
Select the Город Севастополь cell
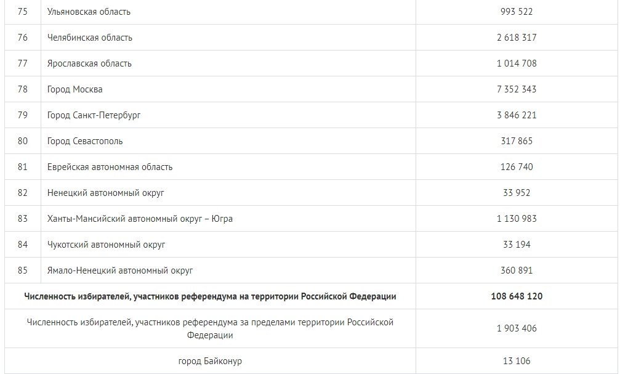tap(85, 141)
